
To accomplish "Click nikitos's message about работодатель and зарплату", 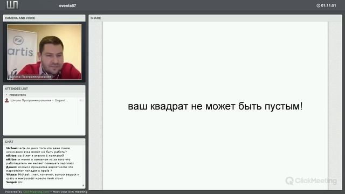I will point(40,161).
